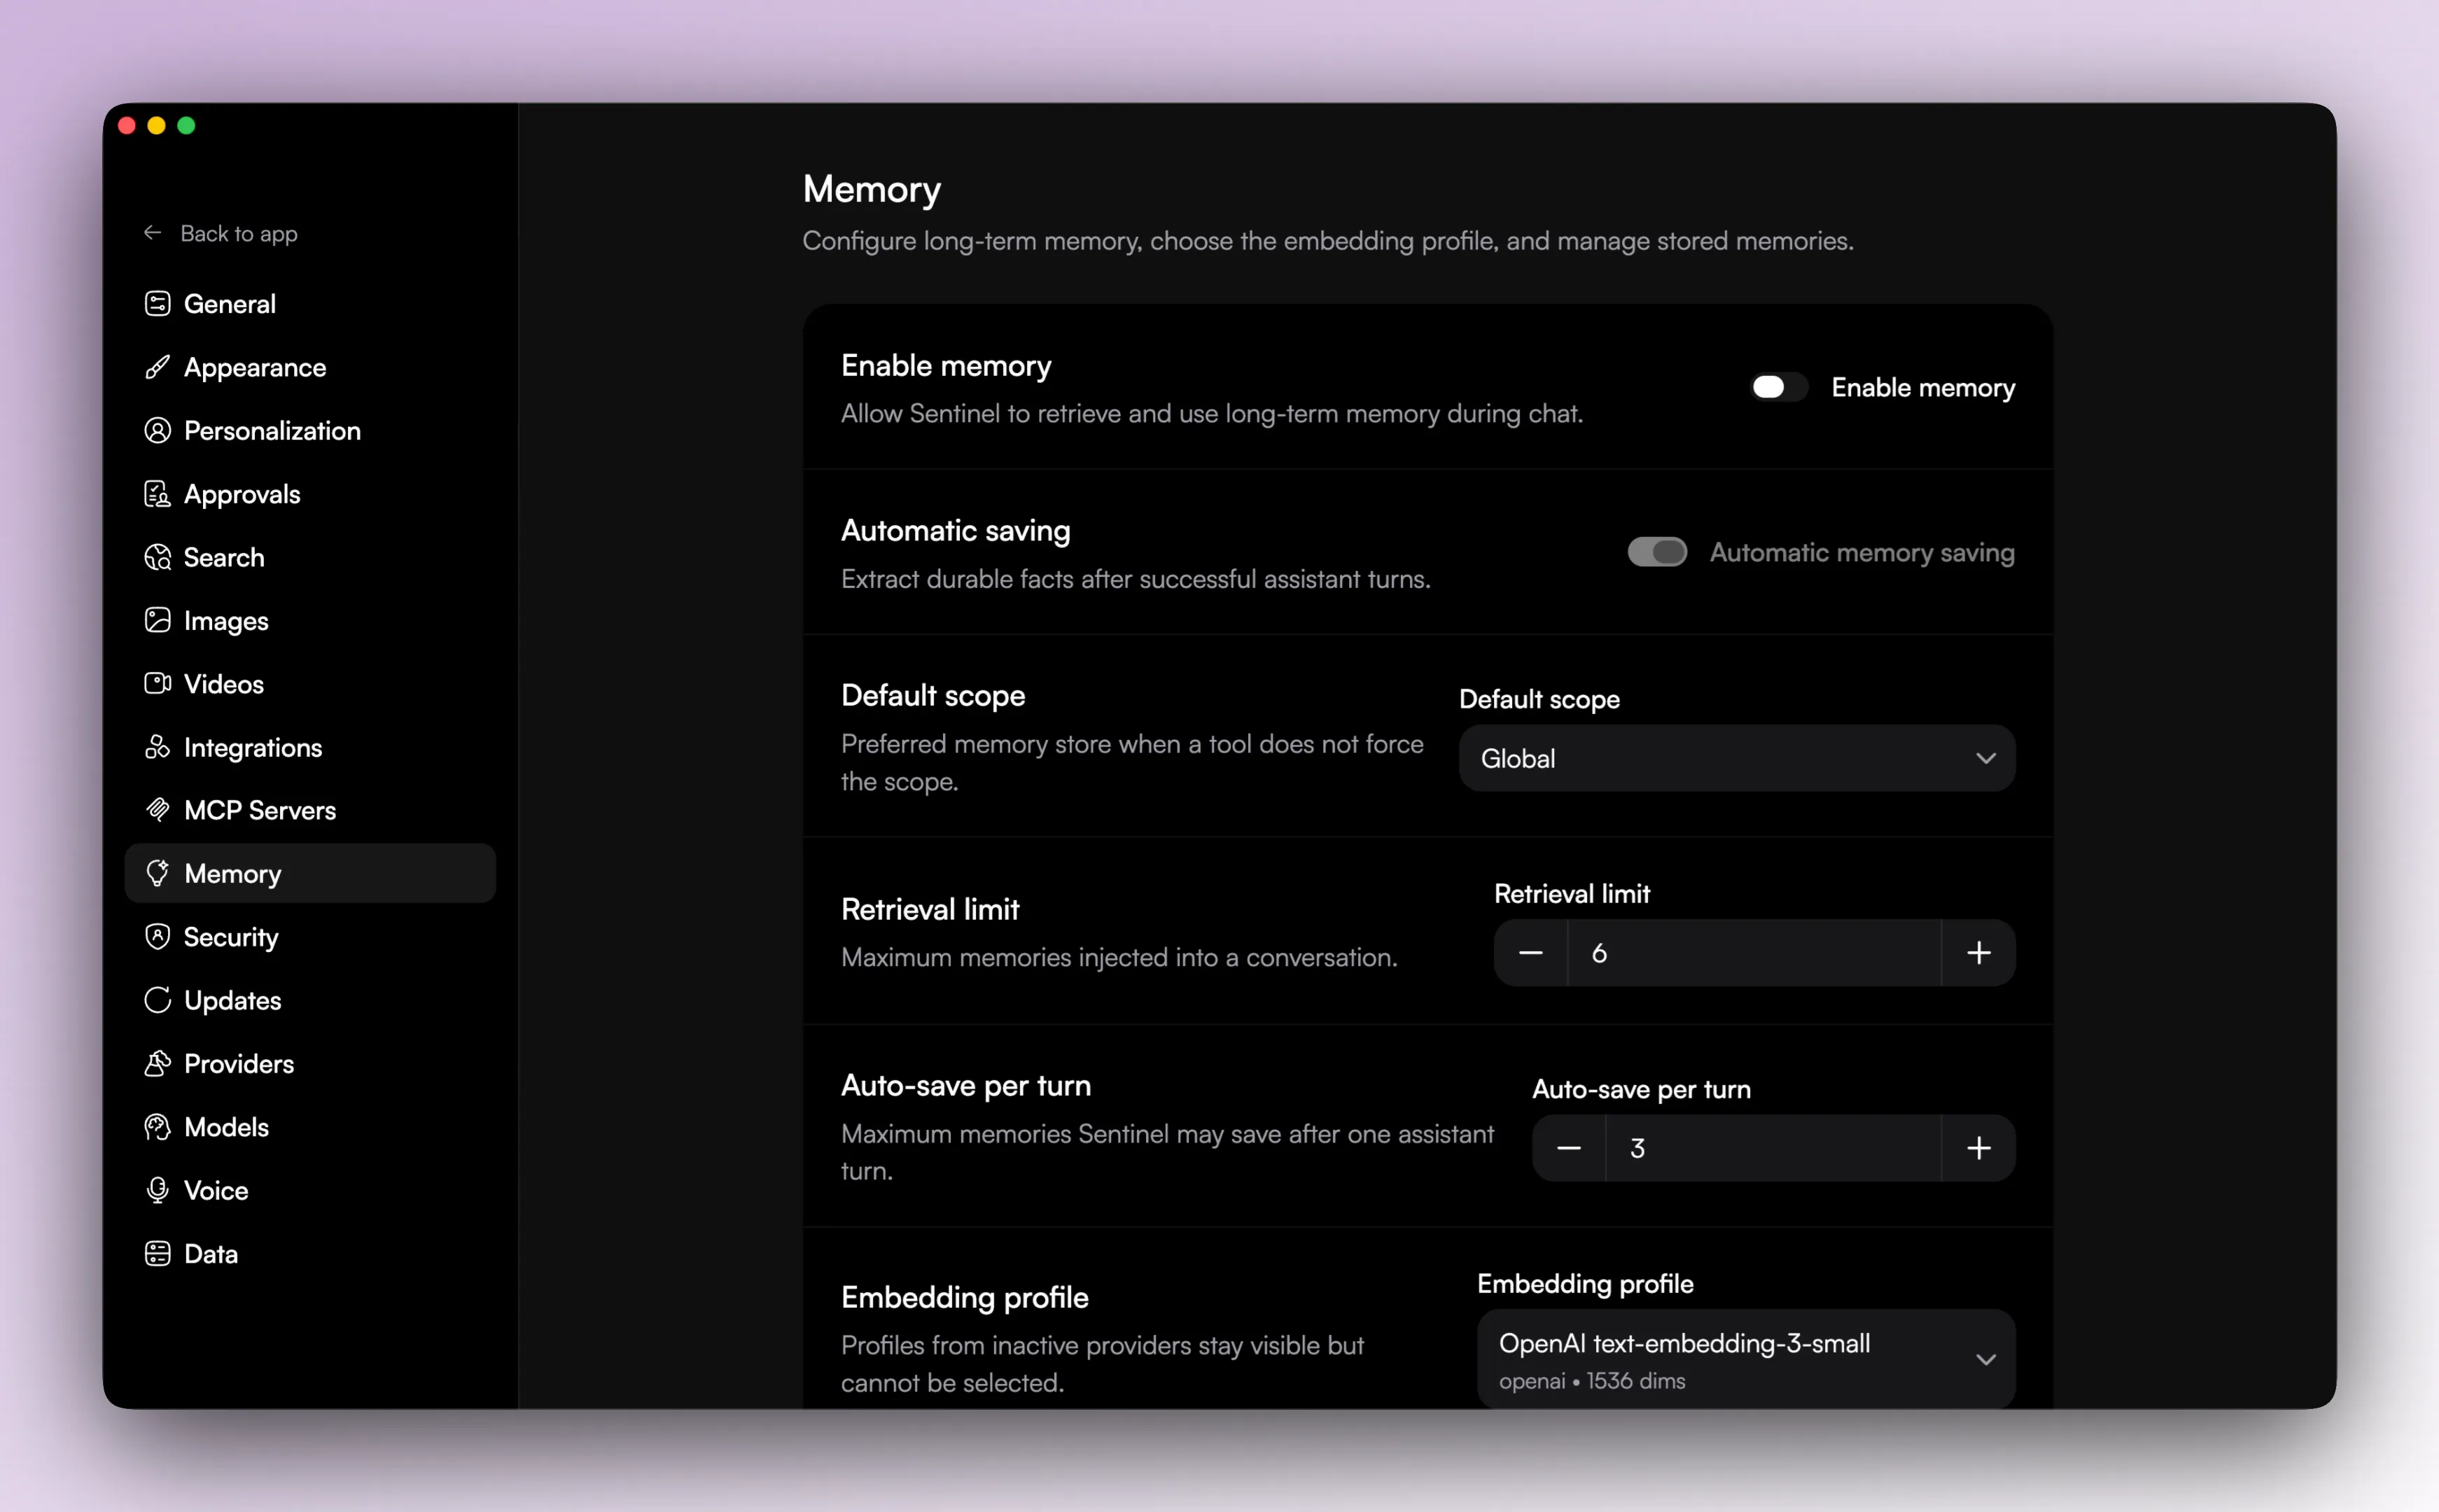The height and width of the screenshot is (1512, 2439).
Task: Select the Approvals icon in the sidebar
Action: click(158, 493)
